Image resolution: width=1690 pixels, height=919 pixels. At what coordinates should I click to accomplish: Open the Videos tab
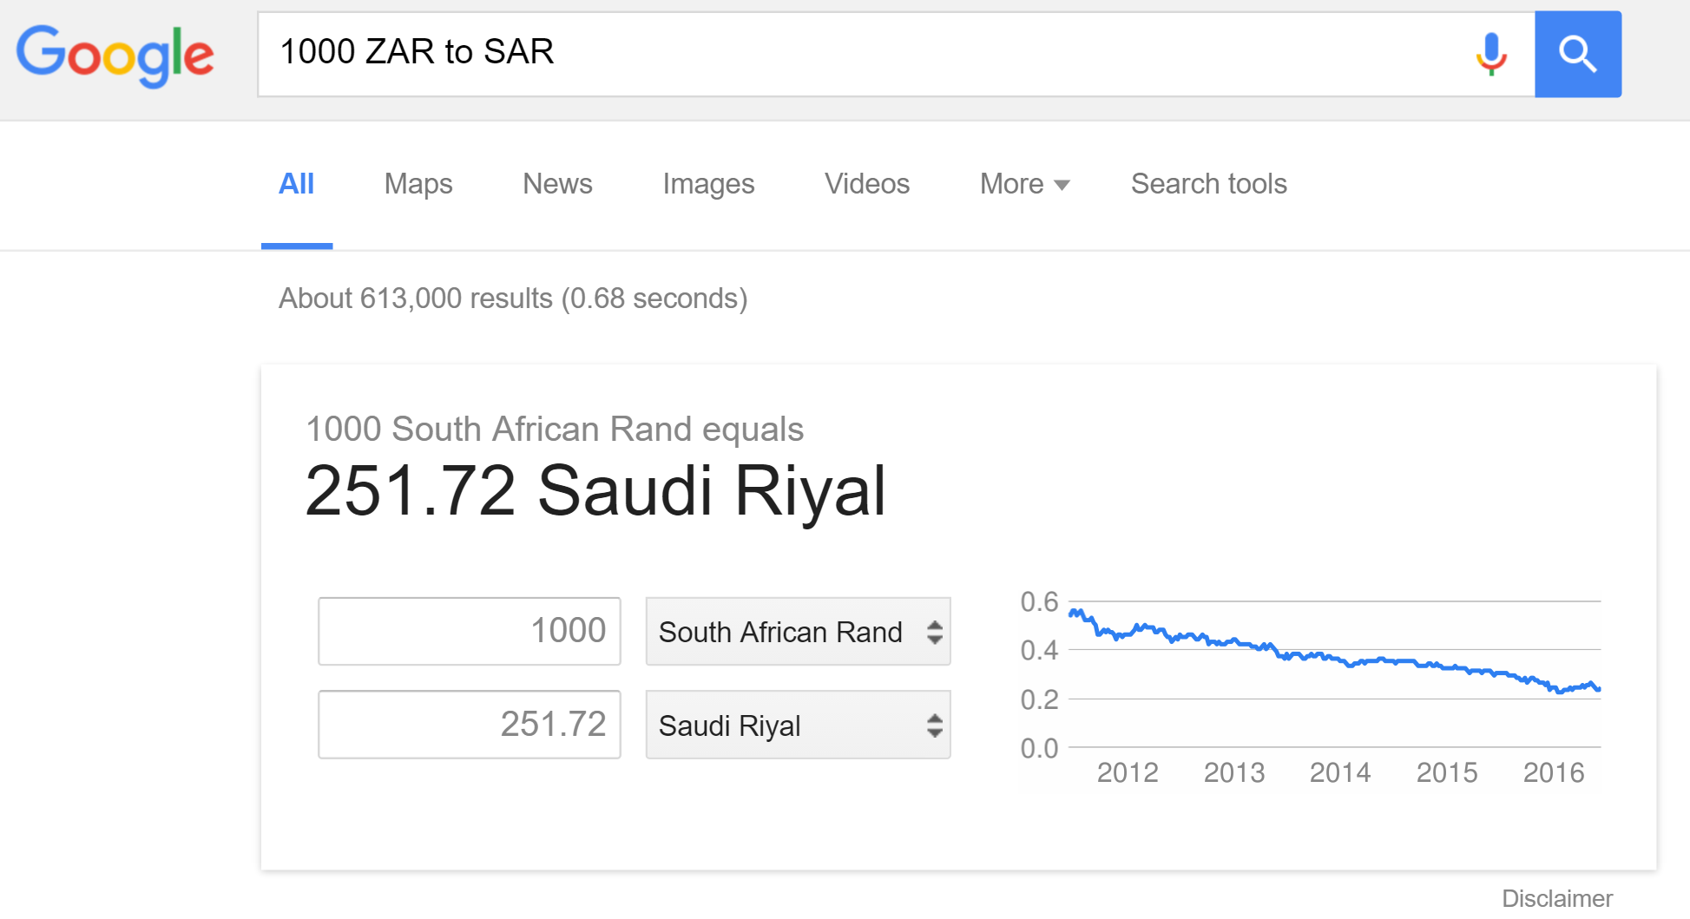(866, 184)
